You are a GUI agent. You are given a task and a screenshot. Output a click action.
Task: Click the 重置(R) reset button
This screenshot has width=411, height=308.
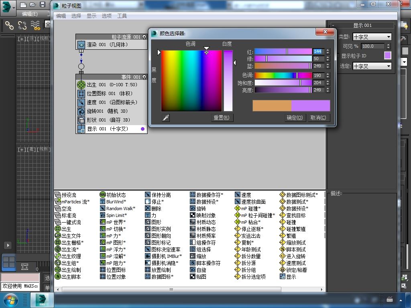tap(222, 118)
